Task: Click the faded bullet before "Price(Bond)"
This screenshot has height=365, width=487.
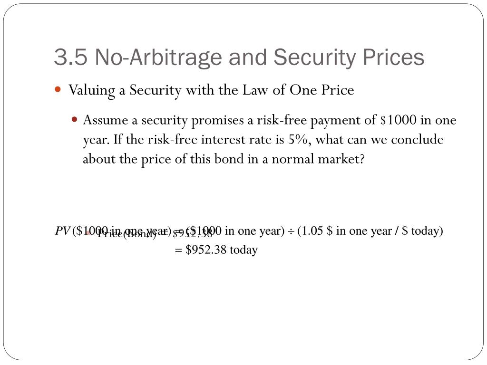Action: tap(88, 233)
